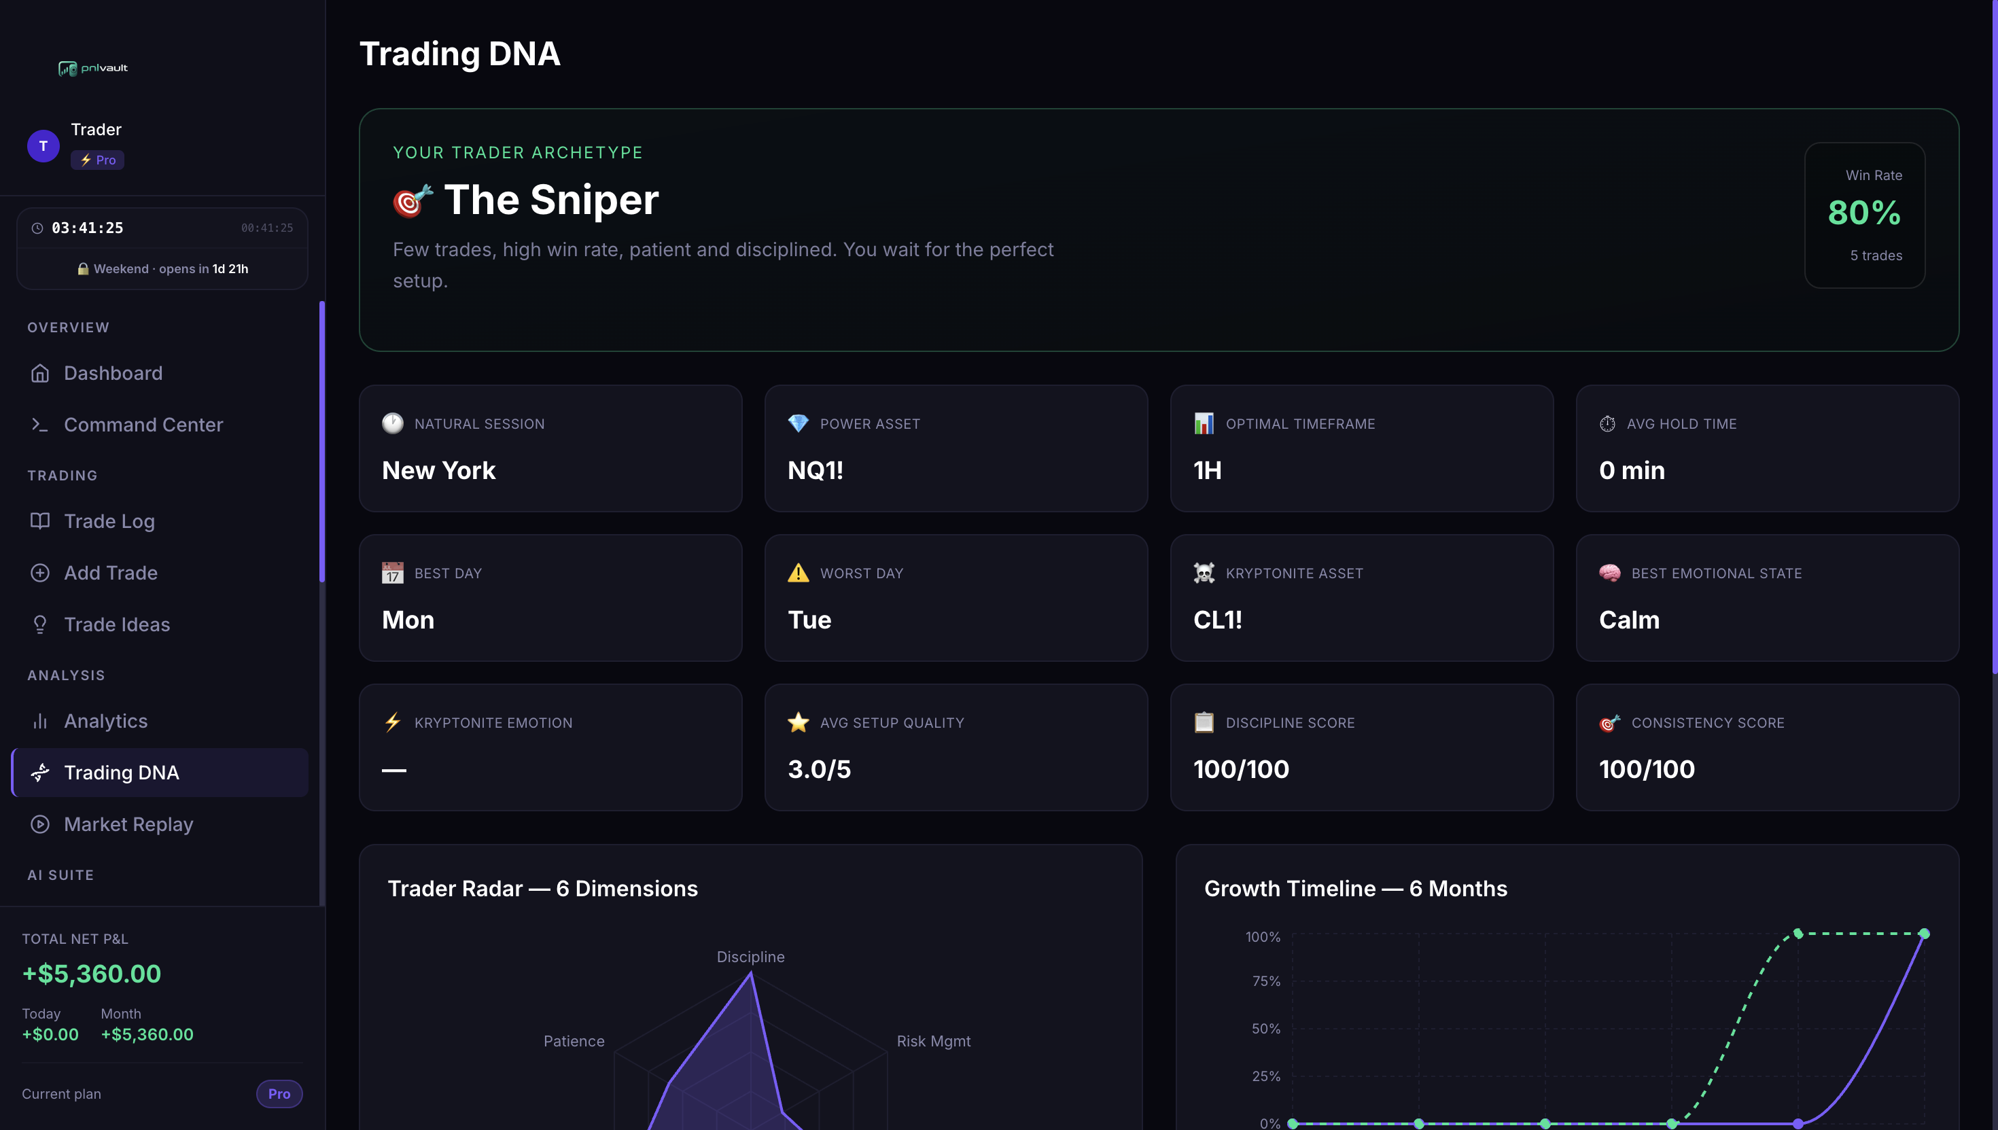Click the Trade Log book icon
The image size is (1998, 1130).
[x=39, y=520]
